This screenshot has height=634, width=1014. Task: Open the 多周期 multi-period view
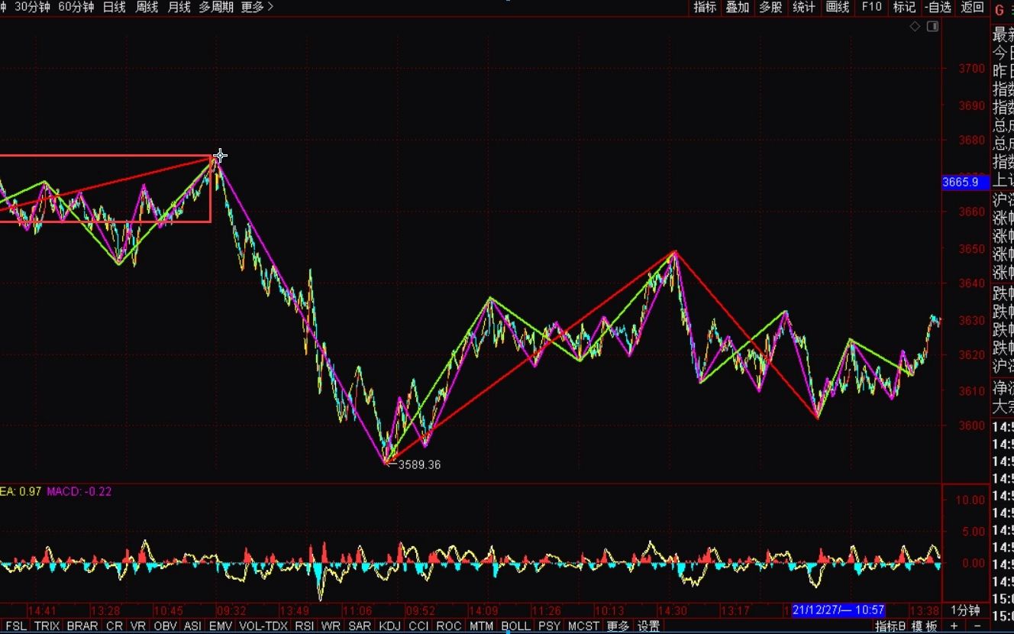pyautogui.click(x=216, y=7)
